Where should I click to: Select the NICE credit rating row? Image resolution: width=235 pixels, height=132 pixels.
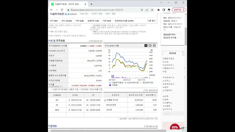(x=75, y=110)
